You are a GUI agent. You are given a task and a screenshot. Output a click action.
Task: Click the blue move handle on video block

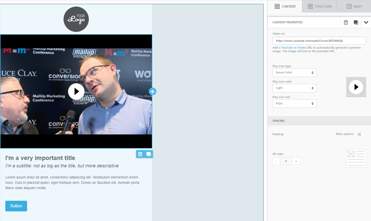click(153, 91)
